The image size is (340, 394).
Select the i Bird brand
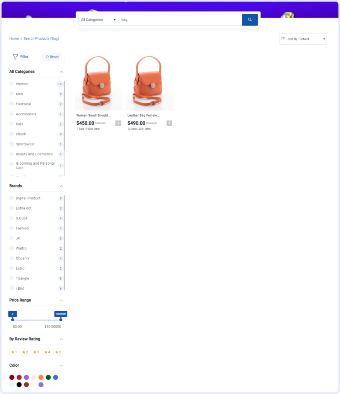(x=12, y=288)
